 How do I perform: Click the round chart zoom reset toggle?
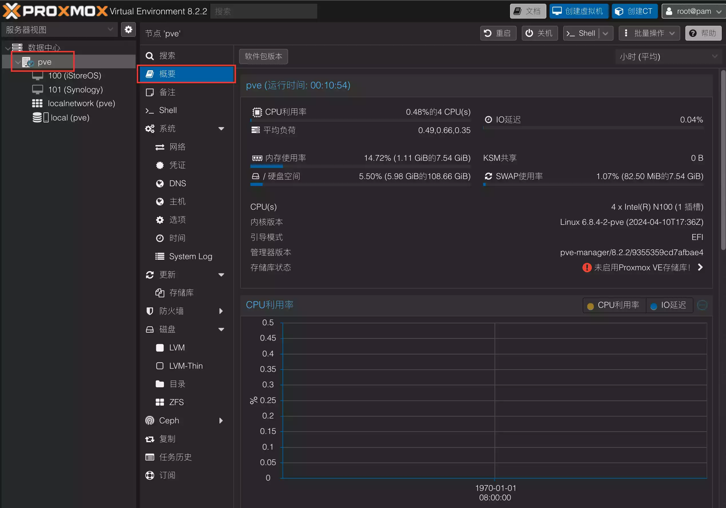(702, 305)
